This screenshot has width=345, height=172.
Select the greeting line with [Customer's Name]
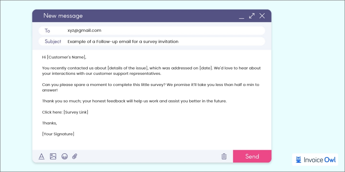pos(64,57)
